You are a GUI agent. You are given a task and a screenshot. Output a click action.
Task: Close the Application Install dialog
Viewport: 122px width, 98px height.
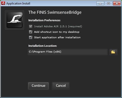[x=117, y=3]
